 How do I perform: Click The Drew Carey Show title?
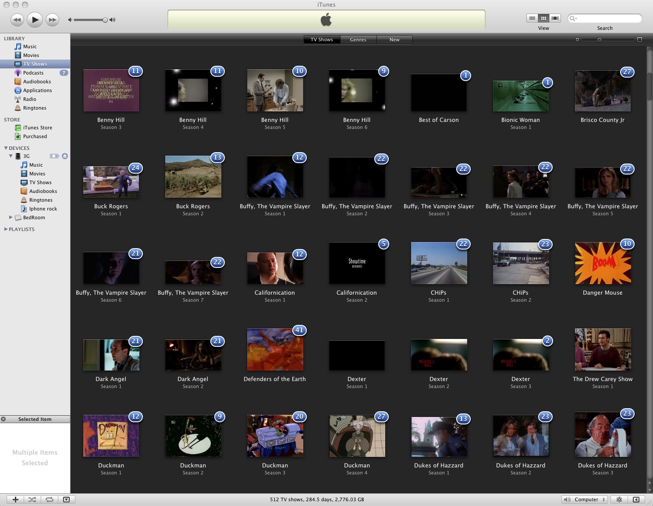[603, 379]
